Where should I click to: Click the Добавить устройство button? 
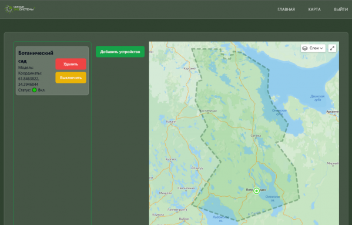tap(120, 52)
